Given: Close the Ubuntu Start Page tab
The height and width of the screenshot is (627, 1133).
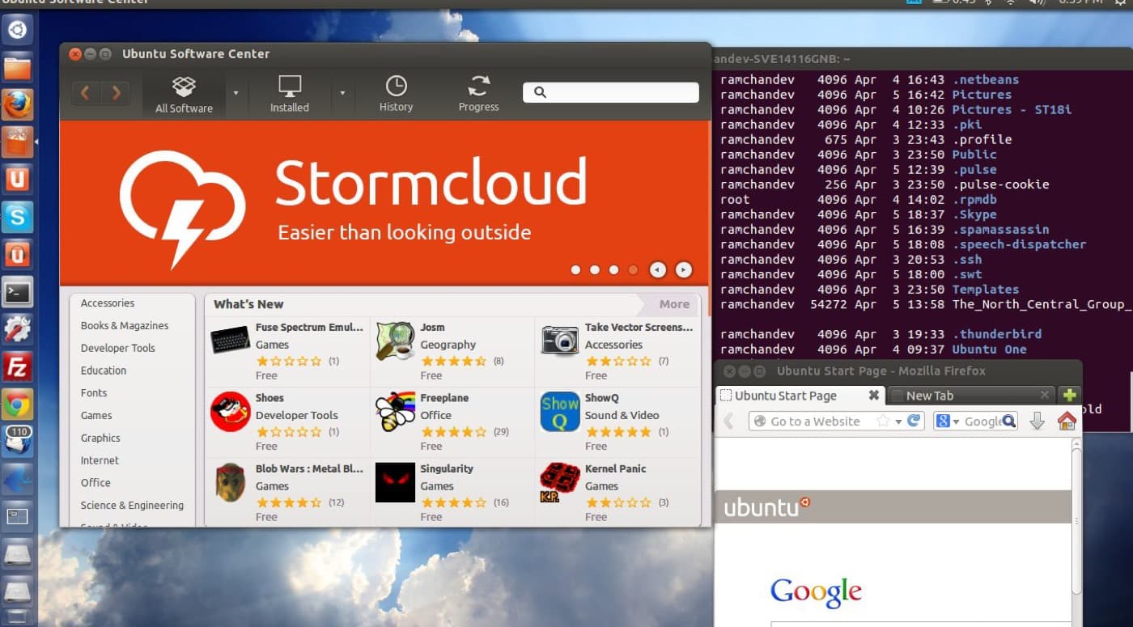Looking at the screenshot, I should (873, 396).
